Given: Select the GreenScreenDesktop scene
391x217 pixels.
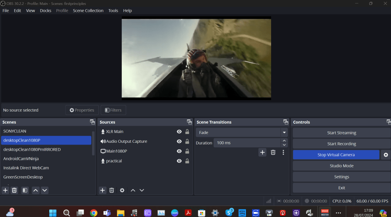Looking at the screenshot, I should click(46, 177).
